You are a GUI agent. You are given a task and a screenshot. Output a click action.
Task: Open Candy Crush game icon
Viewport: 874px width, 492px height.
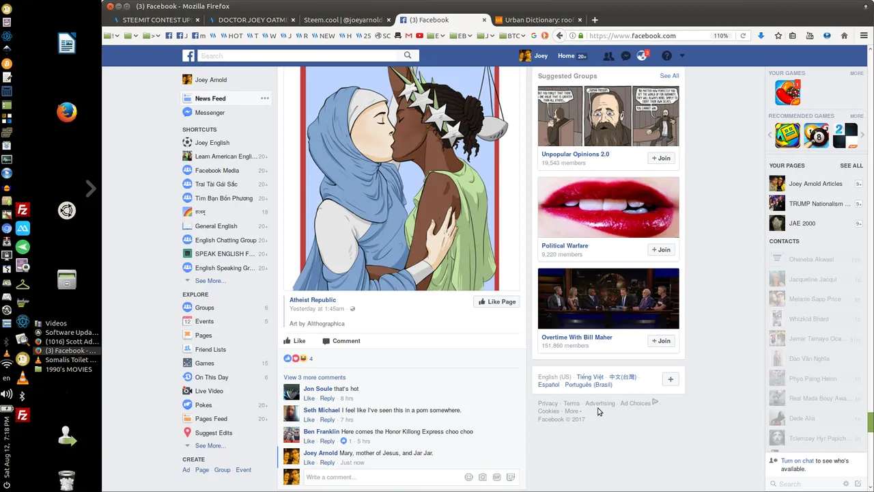pyautogui.click(x=787, y=92)
